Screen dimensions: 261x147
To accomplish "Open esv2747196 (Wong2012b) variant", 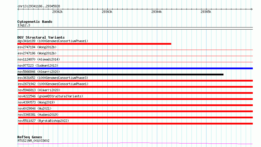I will [37, 53].
